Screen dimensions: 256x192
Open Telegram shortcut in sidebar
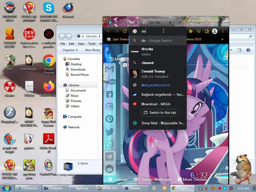109,156
